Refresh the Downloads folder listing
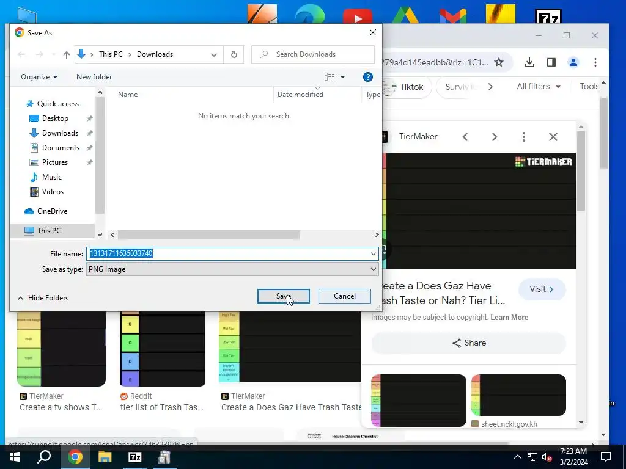This screenshot has width=626, height=469. [x=234, y=54]
